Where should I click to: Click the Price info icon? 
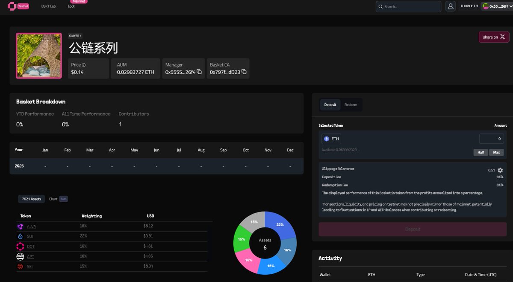pos(84,65)
